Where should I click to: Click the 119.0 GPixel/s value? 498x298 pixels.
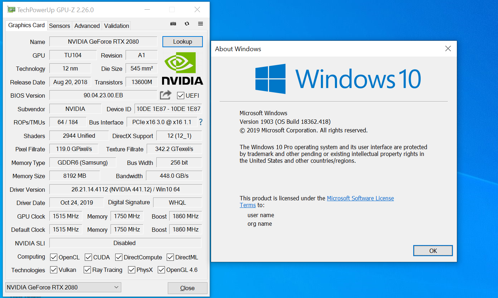click(74, 149)
